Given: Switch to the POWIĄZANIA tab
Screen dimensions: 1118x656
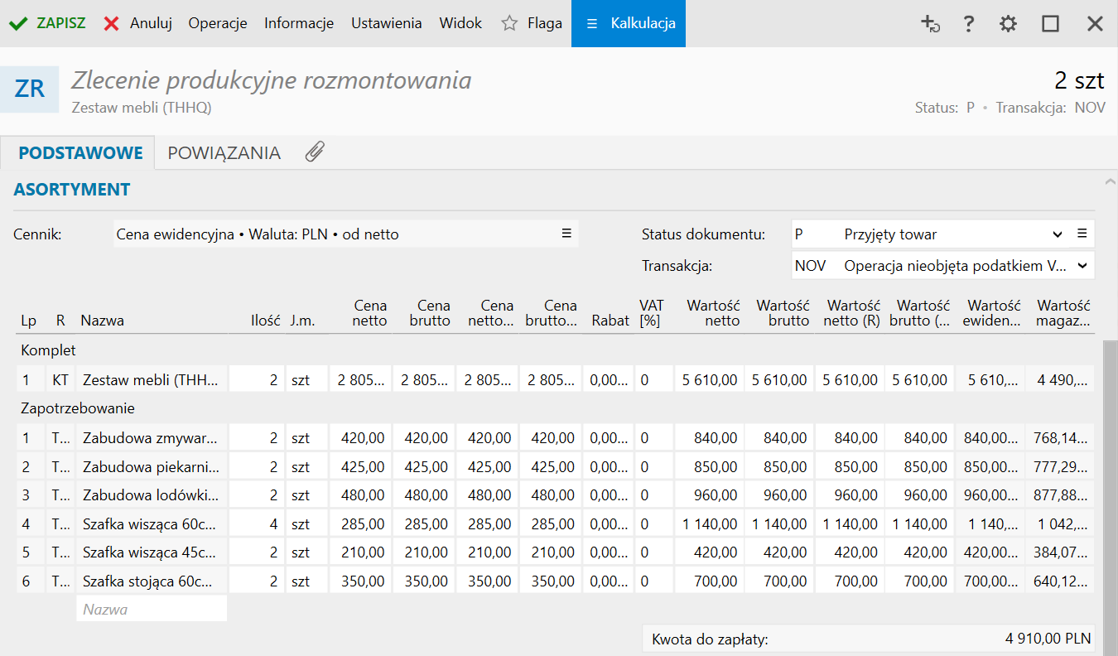Looking at the screenshot, I should tap(224, 153).
